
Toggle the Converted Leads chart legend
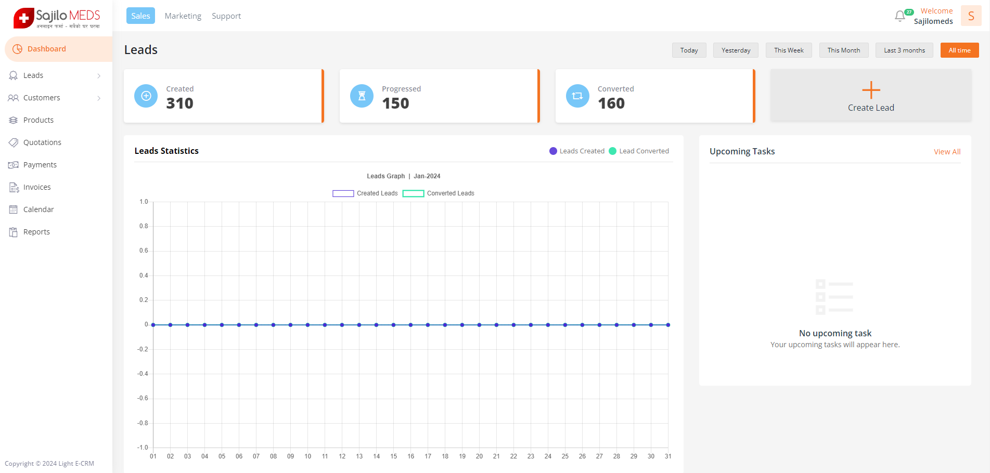pos(438,193)
